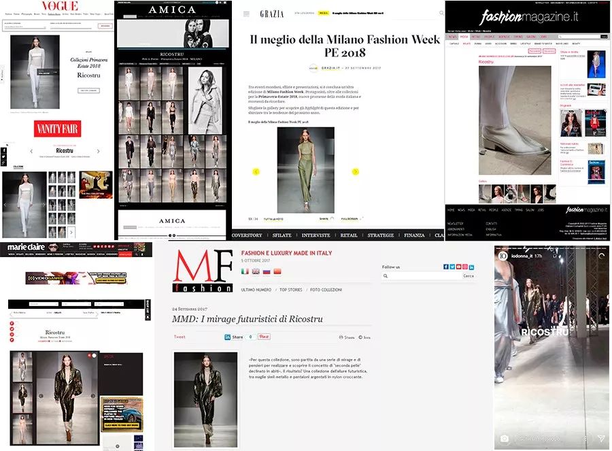The width and height of the screenshot is (612, 451).
Task: Open TOP STORIES in MF Fashion menu
Action: pyautogui.click(x=291, y=290)
